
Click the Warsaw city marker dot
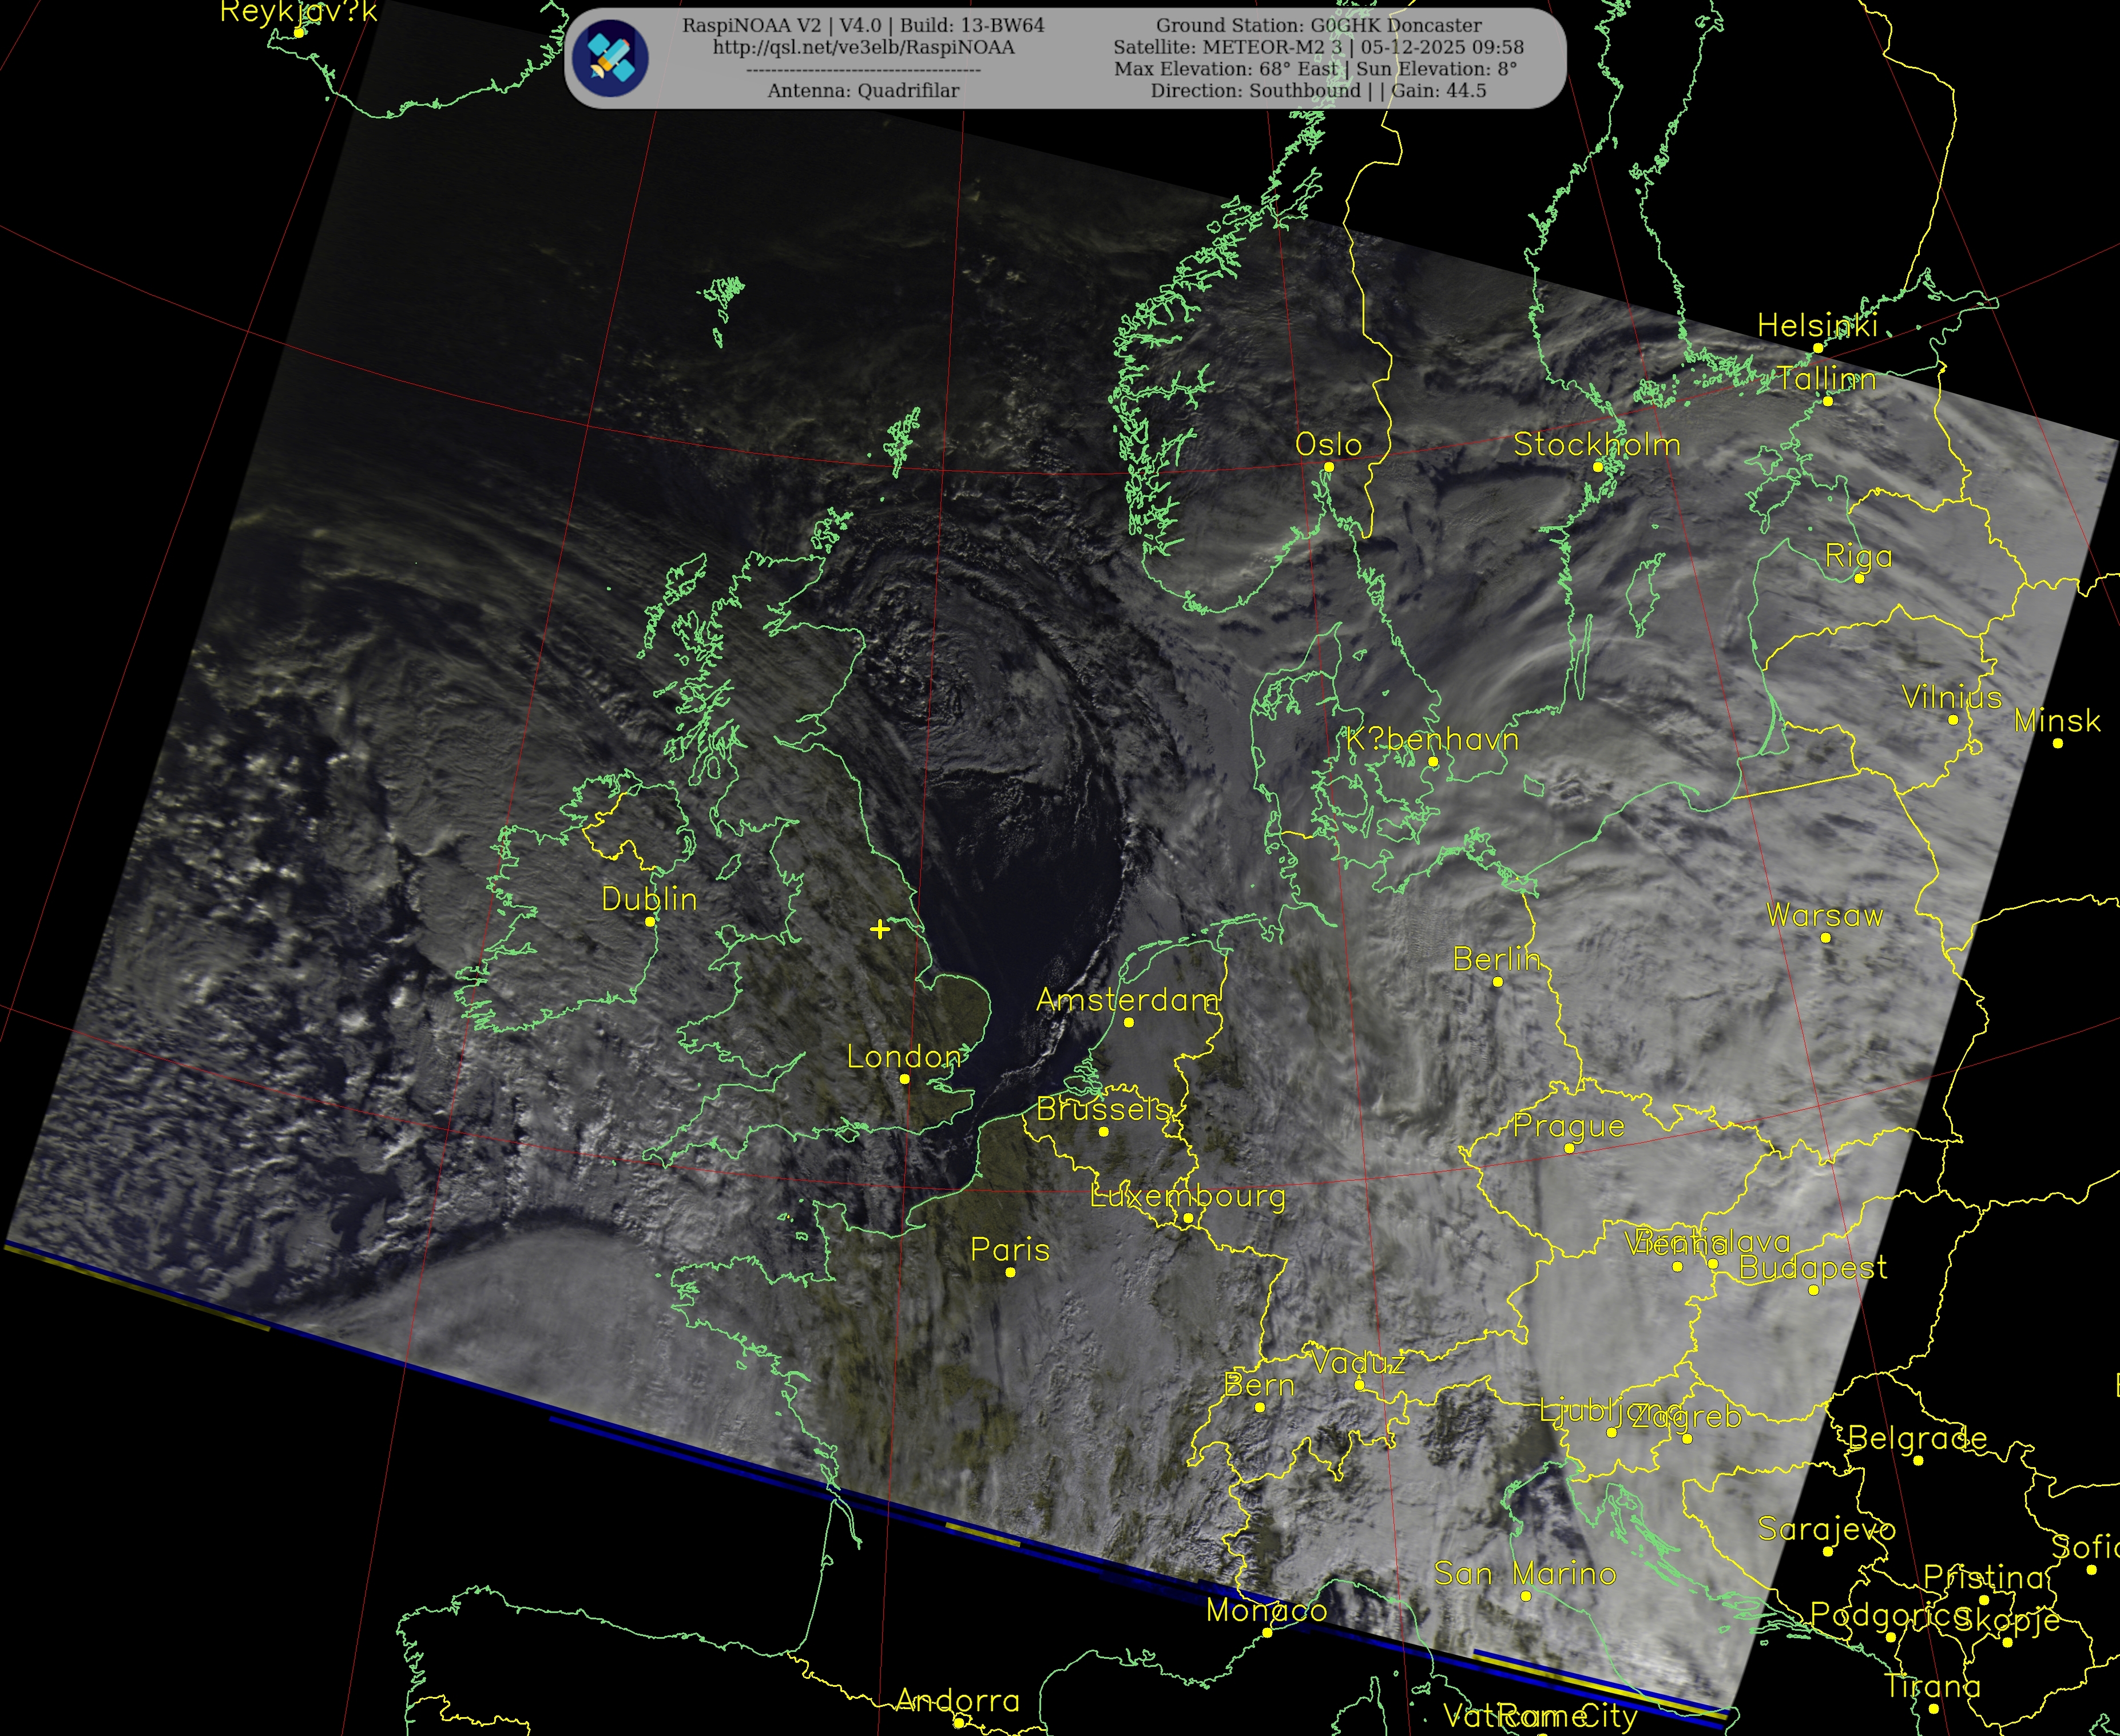tap(1825, 938)
